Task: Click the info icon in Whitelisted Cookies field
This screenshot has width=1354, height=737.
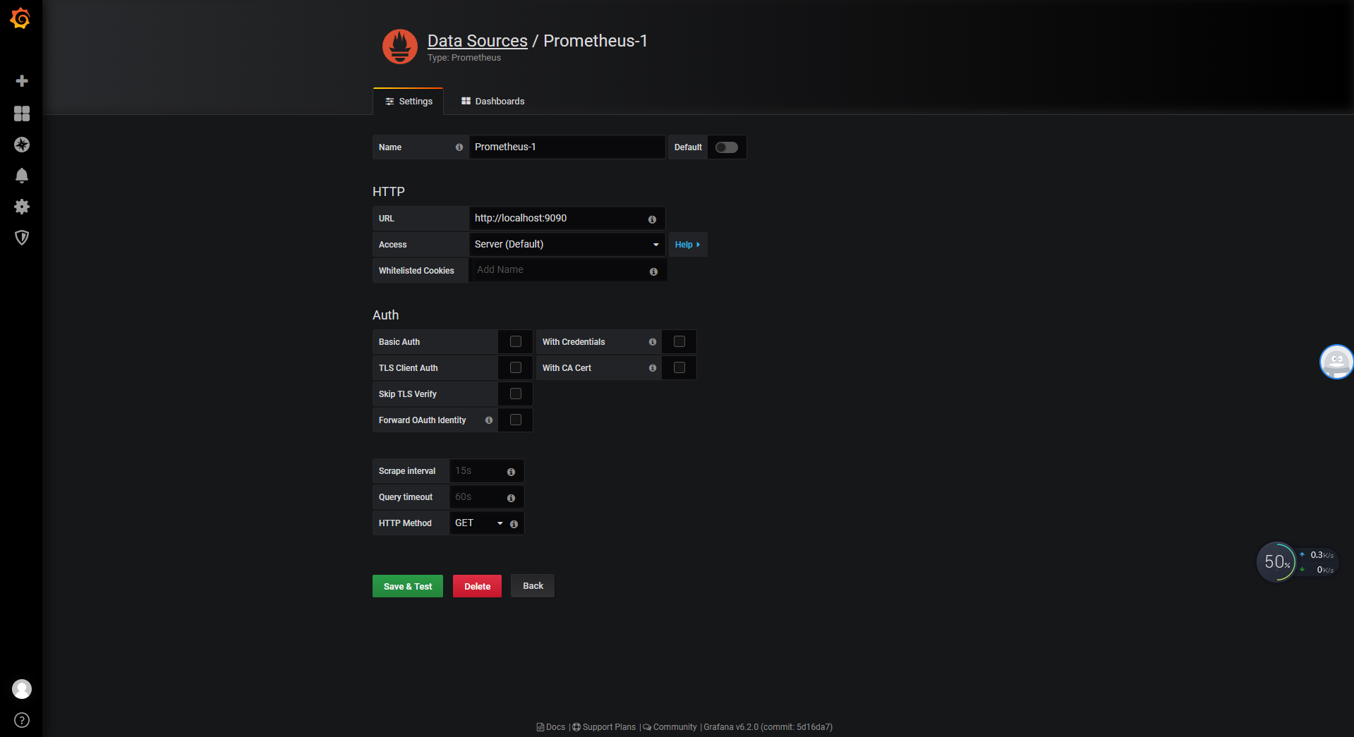Action: click(653, 272)
